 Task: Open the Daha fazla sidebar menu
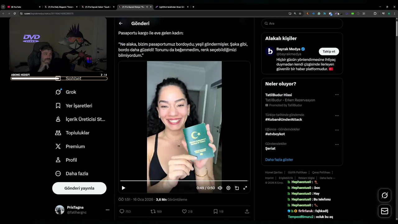(x=72, y=174)
